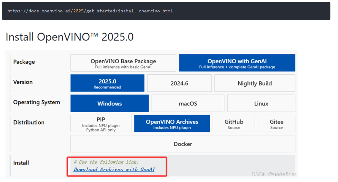Choose Windows as the operating system

[x=110, y=103]
